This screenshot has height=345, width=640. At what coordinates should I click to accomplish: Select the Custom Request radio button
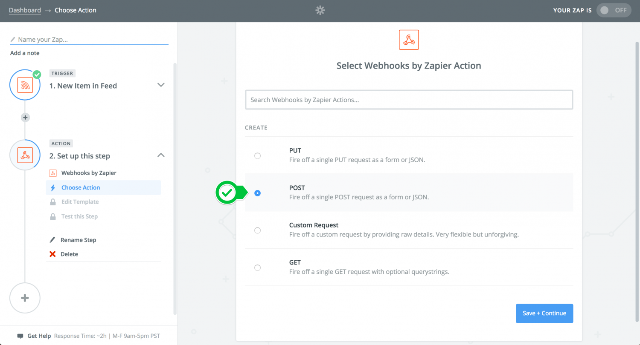coord(257,230)
